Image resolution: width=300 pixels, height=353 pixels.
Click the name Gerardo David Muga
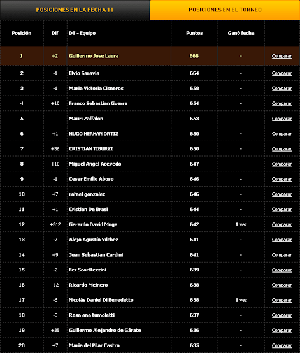pyautogui.click(x=93, y=224)
